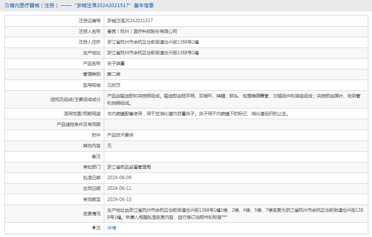Screen dimensions: 372x237
Task: Click the 见附页 model specification value
Action: 114,84
